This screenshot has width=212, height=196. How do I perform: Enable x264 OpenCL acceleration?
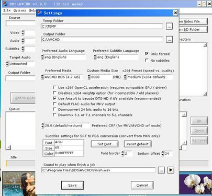(x=54, y=87)
